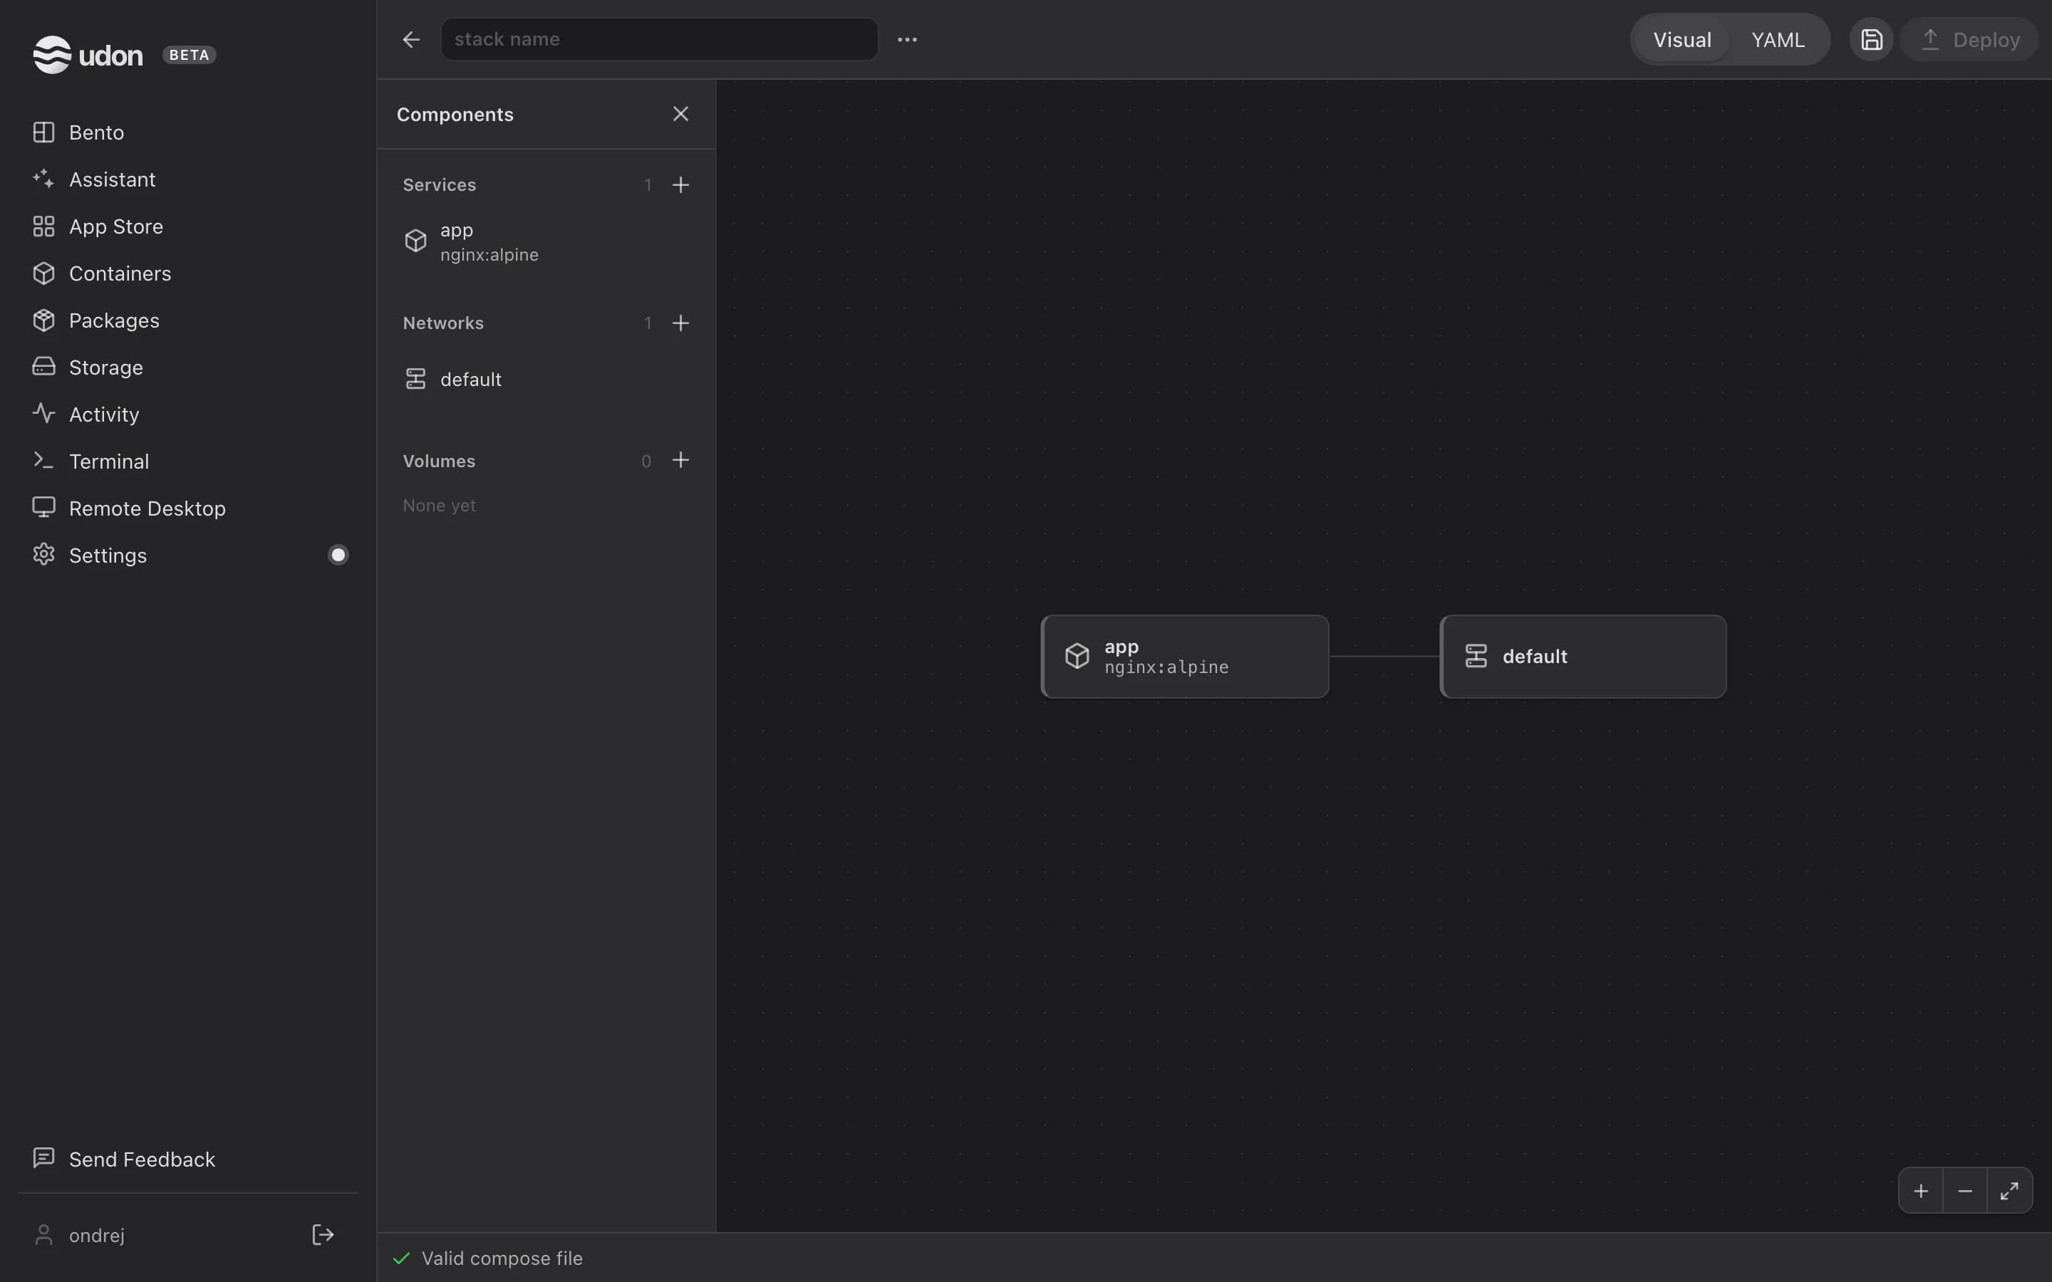Image resolution: width=2052 pixels, height=1282 pixels.
Task: View the Activity page
Action: click(188, 415)
